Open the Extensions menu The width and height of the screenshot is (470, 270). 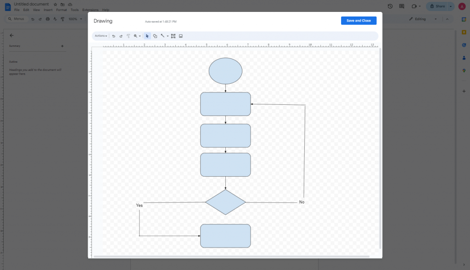(x=90, y=10)
